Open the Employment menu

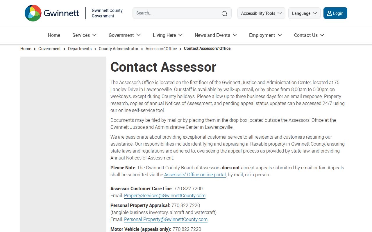coord(265,35)
